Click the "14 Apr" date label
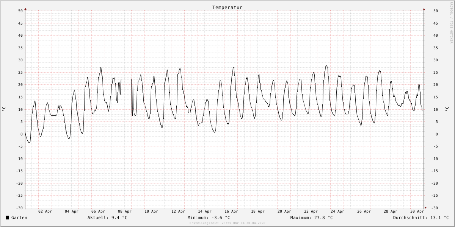 point(205,211)
